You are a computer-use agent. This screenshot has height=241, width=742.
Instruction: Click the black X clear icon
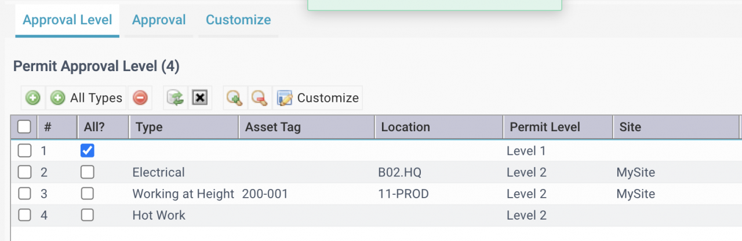[199, 98]
